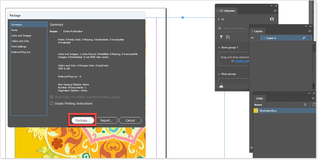Open the Layers panel flyout menu
Image resolution: width=319 pixels, height=161 pixels.
[x=310, y=31]
